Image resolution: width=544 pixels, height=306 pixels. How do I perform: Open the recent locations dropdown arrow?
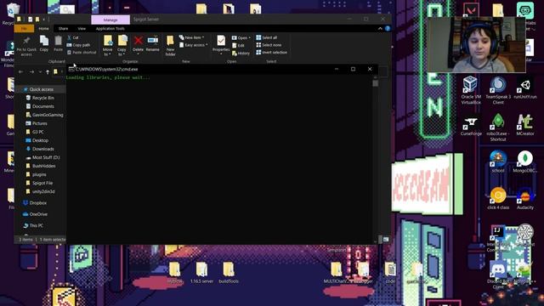40,71
